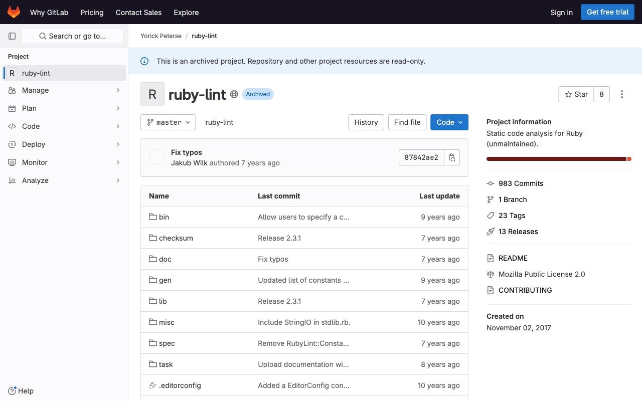Viewport: 642px width, 401px height.
Task: Open the 13 Releases link
Action: [518, 232]
